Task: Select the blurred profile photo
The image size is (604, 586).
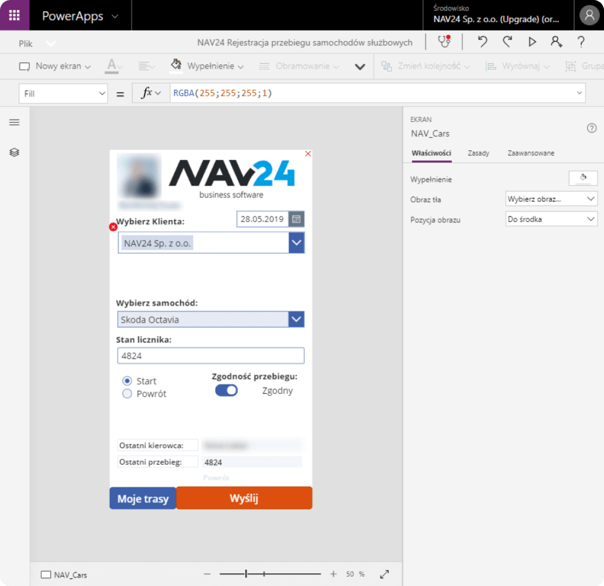Action: point(139,176)
